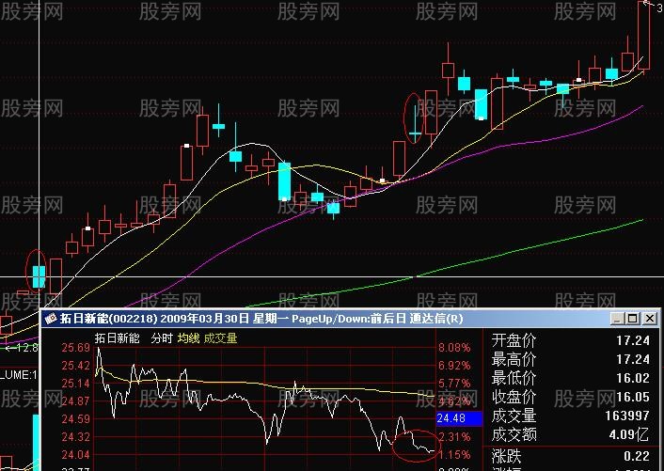Click the 25.42 price axis label

[76, 366]
